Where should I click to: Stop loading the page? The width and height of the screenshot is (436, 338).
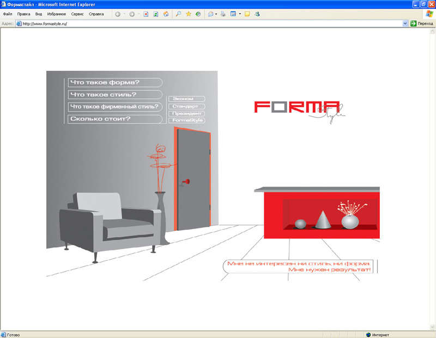tap(146, 14)
